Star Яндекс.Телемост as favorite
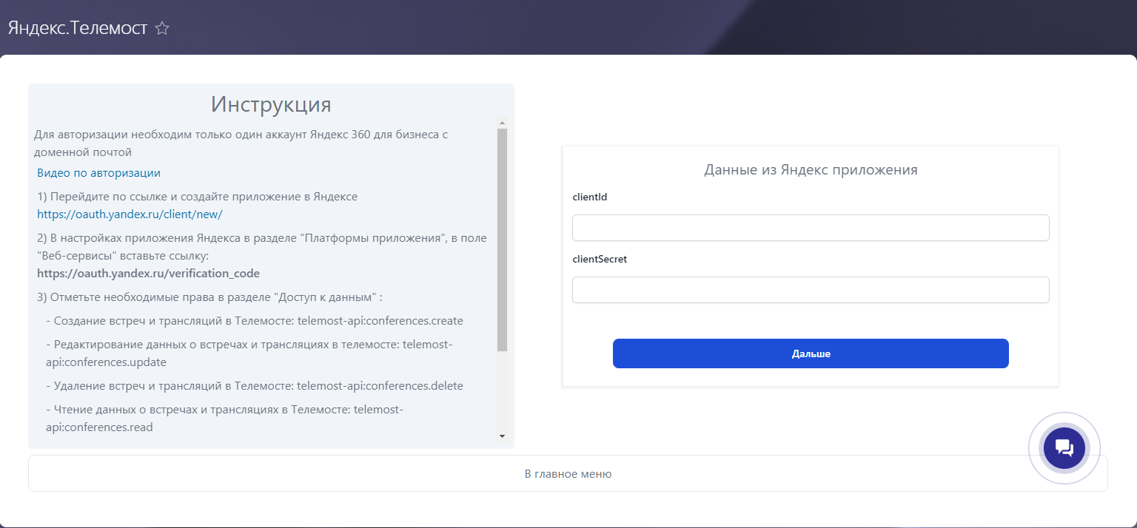This screenshot has height=528, width=1137. [162, 28]
